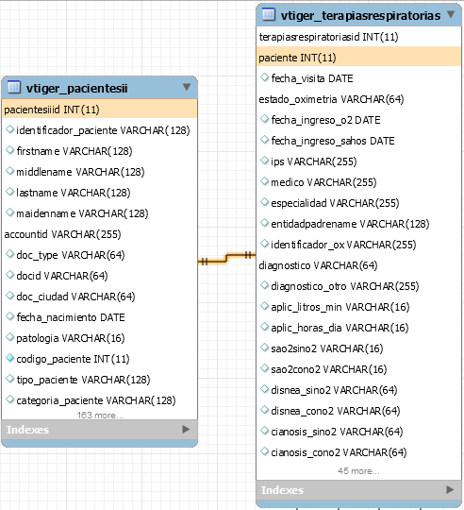Select the vtiger_terapiasrespiratorias title bar
This screenshot has width=464, height=510.
[x=358, y=15]
